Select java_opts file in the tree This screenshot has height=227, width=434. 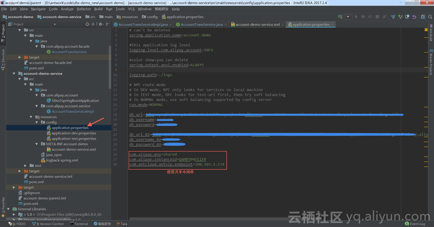point(53,155)
